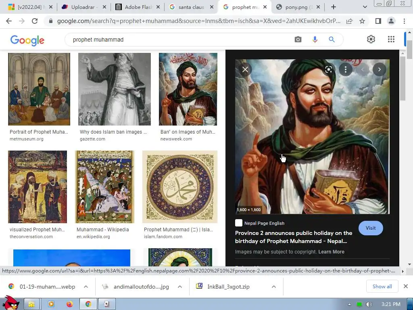Expand options for 01-19-muham....webp download

[x=86, y=287]
